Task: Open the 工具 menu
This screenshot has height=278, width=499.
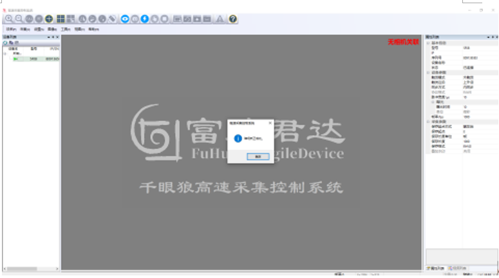Action: (66, 29)
